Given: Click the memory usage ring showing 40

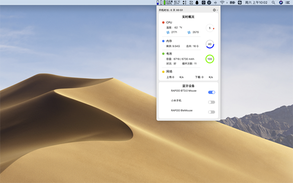Looking at the screenshot, I should coord(210,44).
